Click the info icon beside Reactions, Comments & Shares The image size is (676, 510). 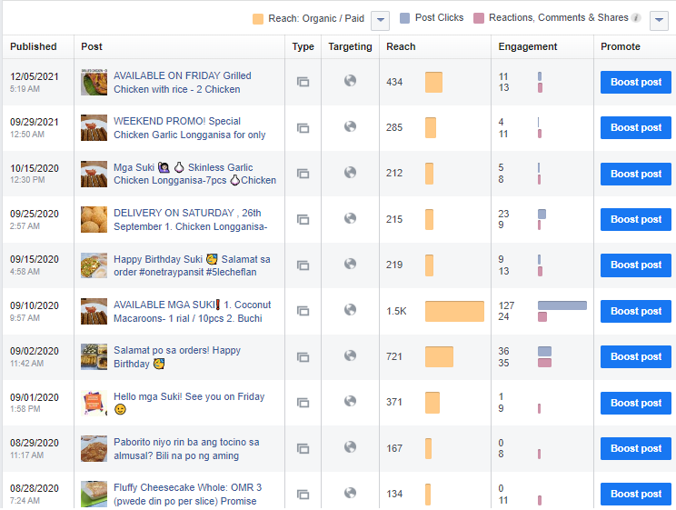click(x=636, y=18)
